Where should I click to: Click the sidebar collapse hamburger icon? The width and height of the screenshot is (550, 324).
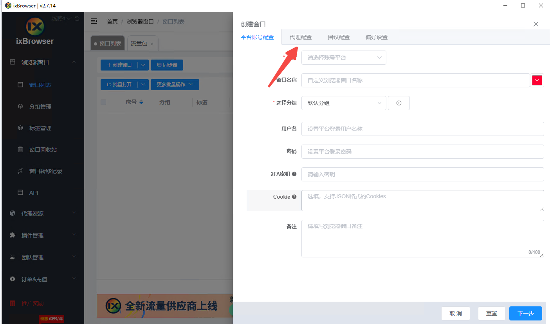94,21
